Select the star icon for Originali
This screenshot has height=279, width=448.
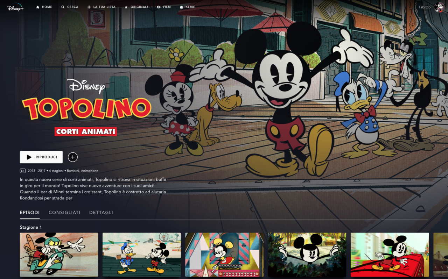click(126, 6)
